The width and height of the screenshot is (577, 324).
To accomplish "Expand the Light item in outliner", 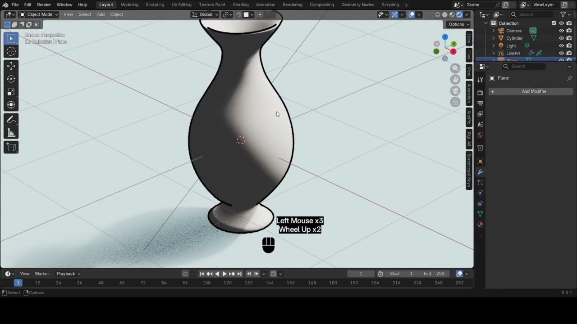I will 493,45.
